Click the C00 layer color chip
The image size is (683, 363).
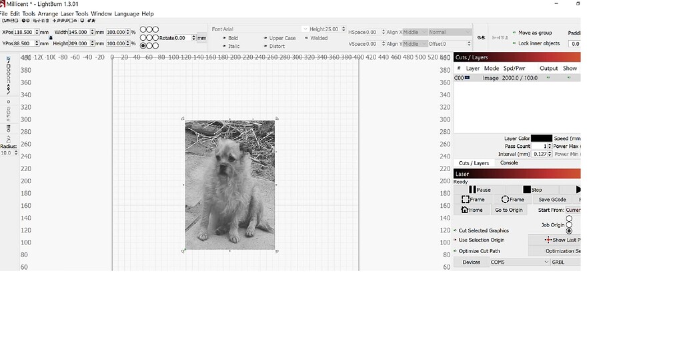tap(468, 78)
